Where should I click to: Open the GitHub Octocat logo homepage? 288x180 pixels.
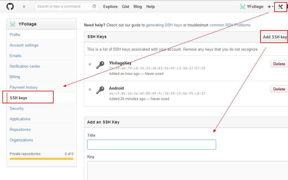click(10, 7)
